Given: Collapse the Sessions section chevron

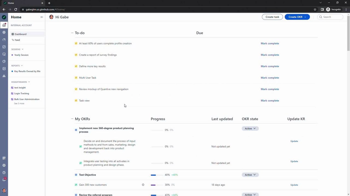Looking at the screenshot, I should 22,49.
